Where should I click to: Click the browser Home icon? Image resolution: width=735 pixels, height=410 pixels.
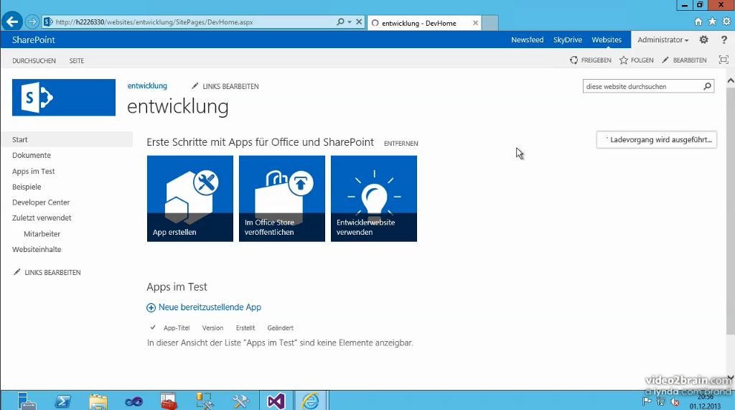698,22
